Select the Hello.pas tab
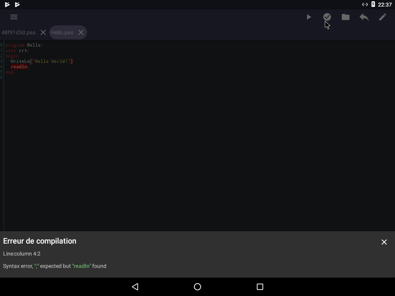This screenshot has width=395, height=296. pos(62,32)
